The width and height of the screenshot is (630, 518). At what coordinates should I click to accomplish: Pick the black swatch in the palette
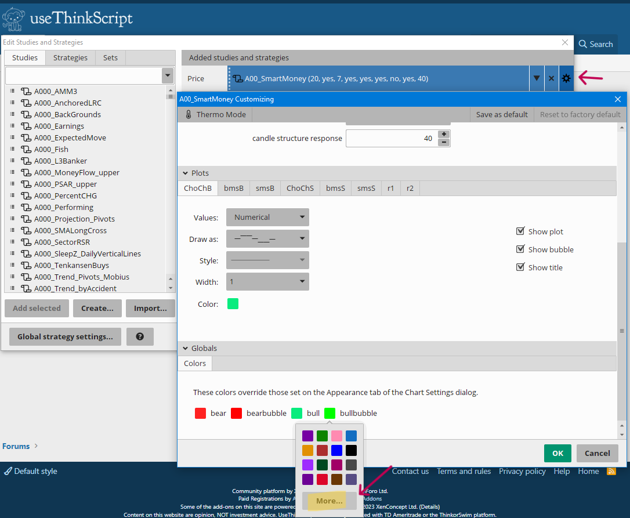351,451
